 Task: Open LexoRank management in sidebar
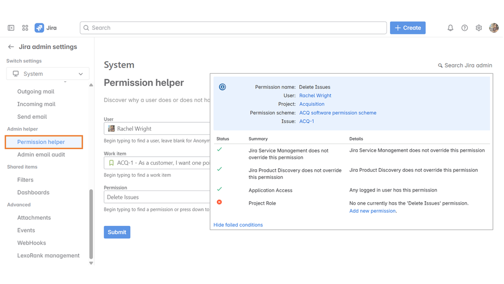48,256
